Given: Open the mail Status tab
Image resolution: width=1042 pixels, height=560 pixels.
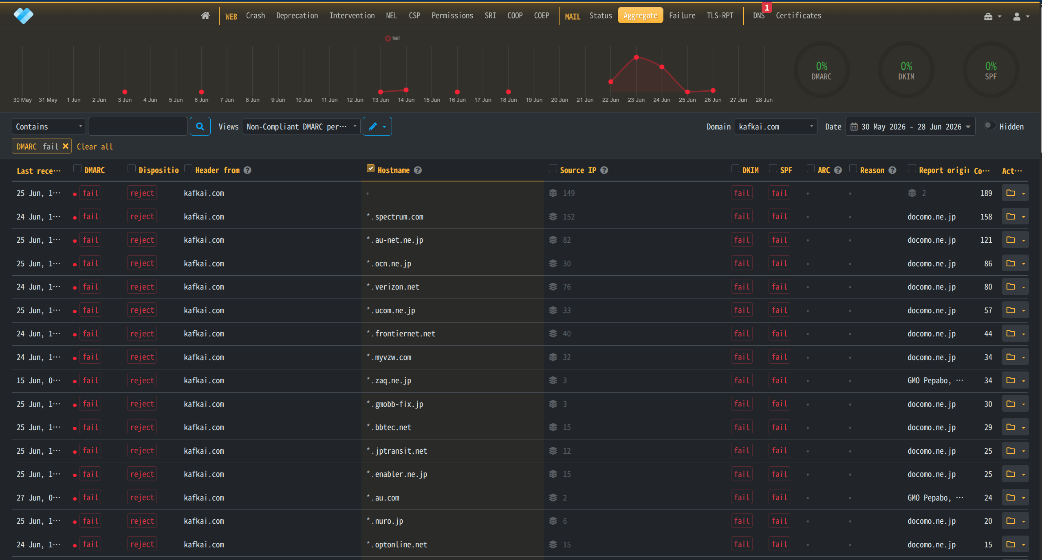Looking at the screenshot, I should coord(601,15).
